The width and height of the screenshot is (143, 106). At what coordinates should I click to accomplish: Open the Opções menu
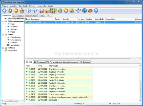32,6
